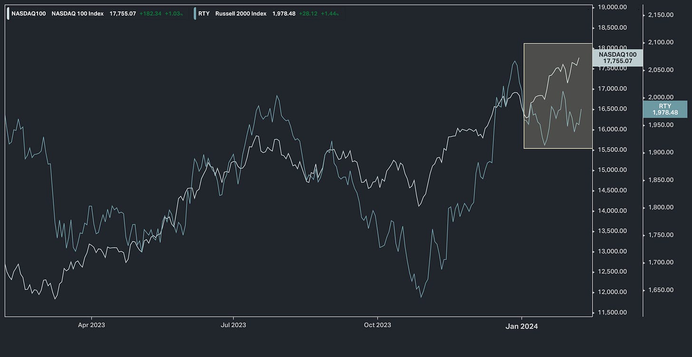
Task: Click the white NASDAQ100 legend color bar
Action: [8, 14]
